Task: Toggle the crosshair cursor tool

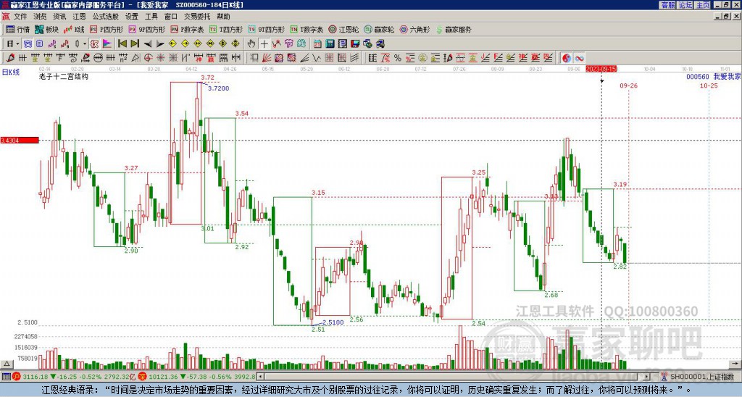Action: coord(264,44)
